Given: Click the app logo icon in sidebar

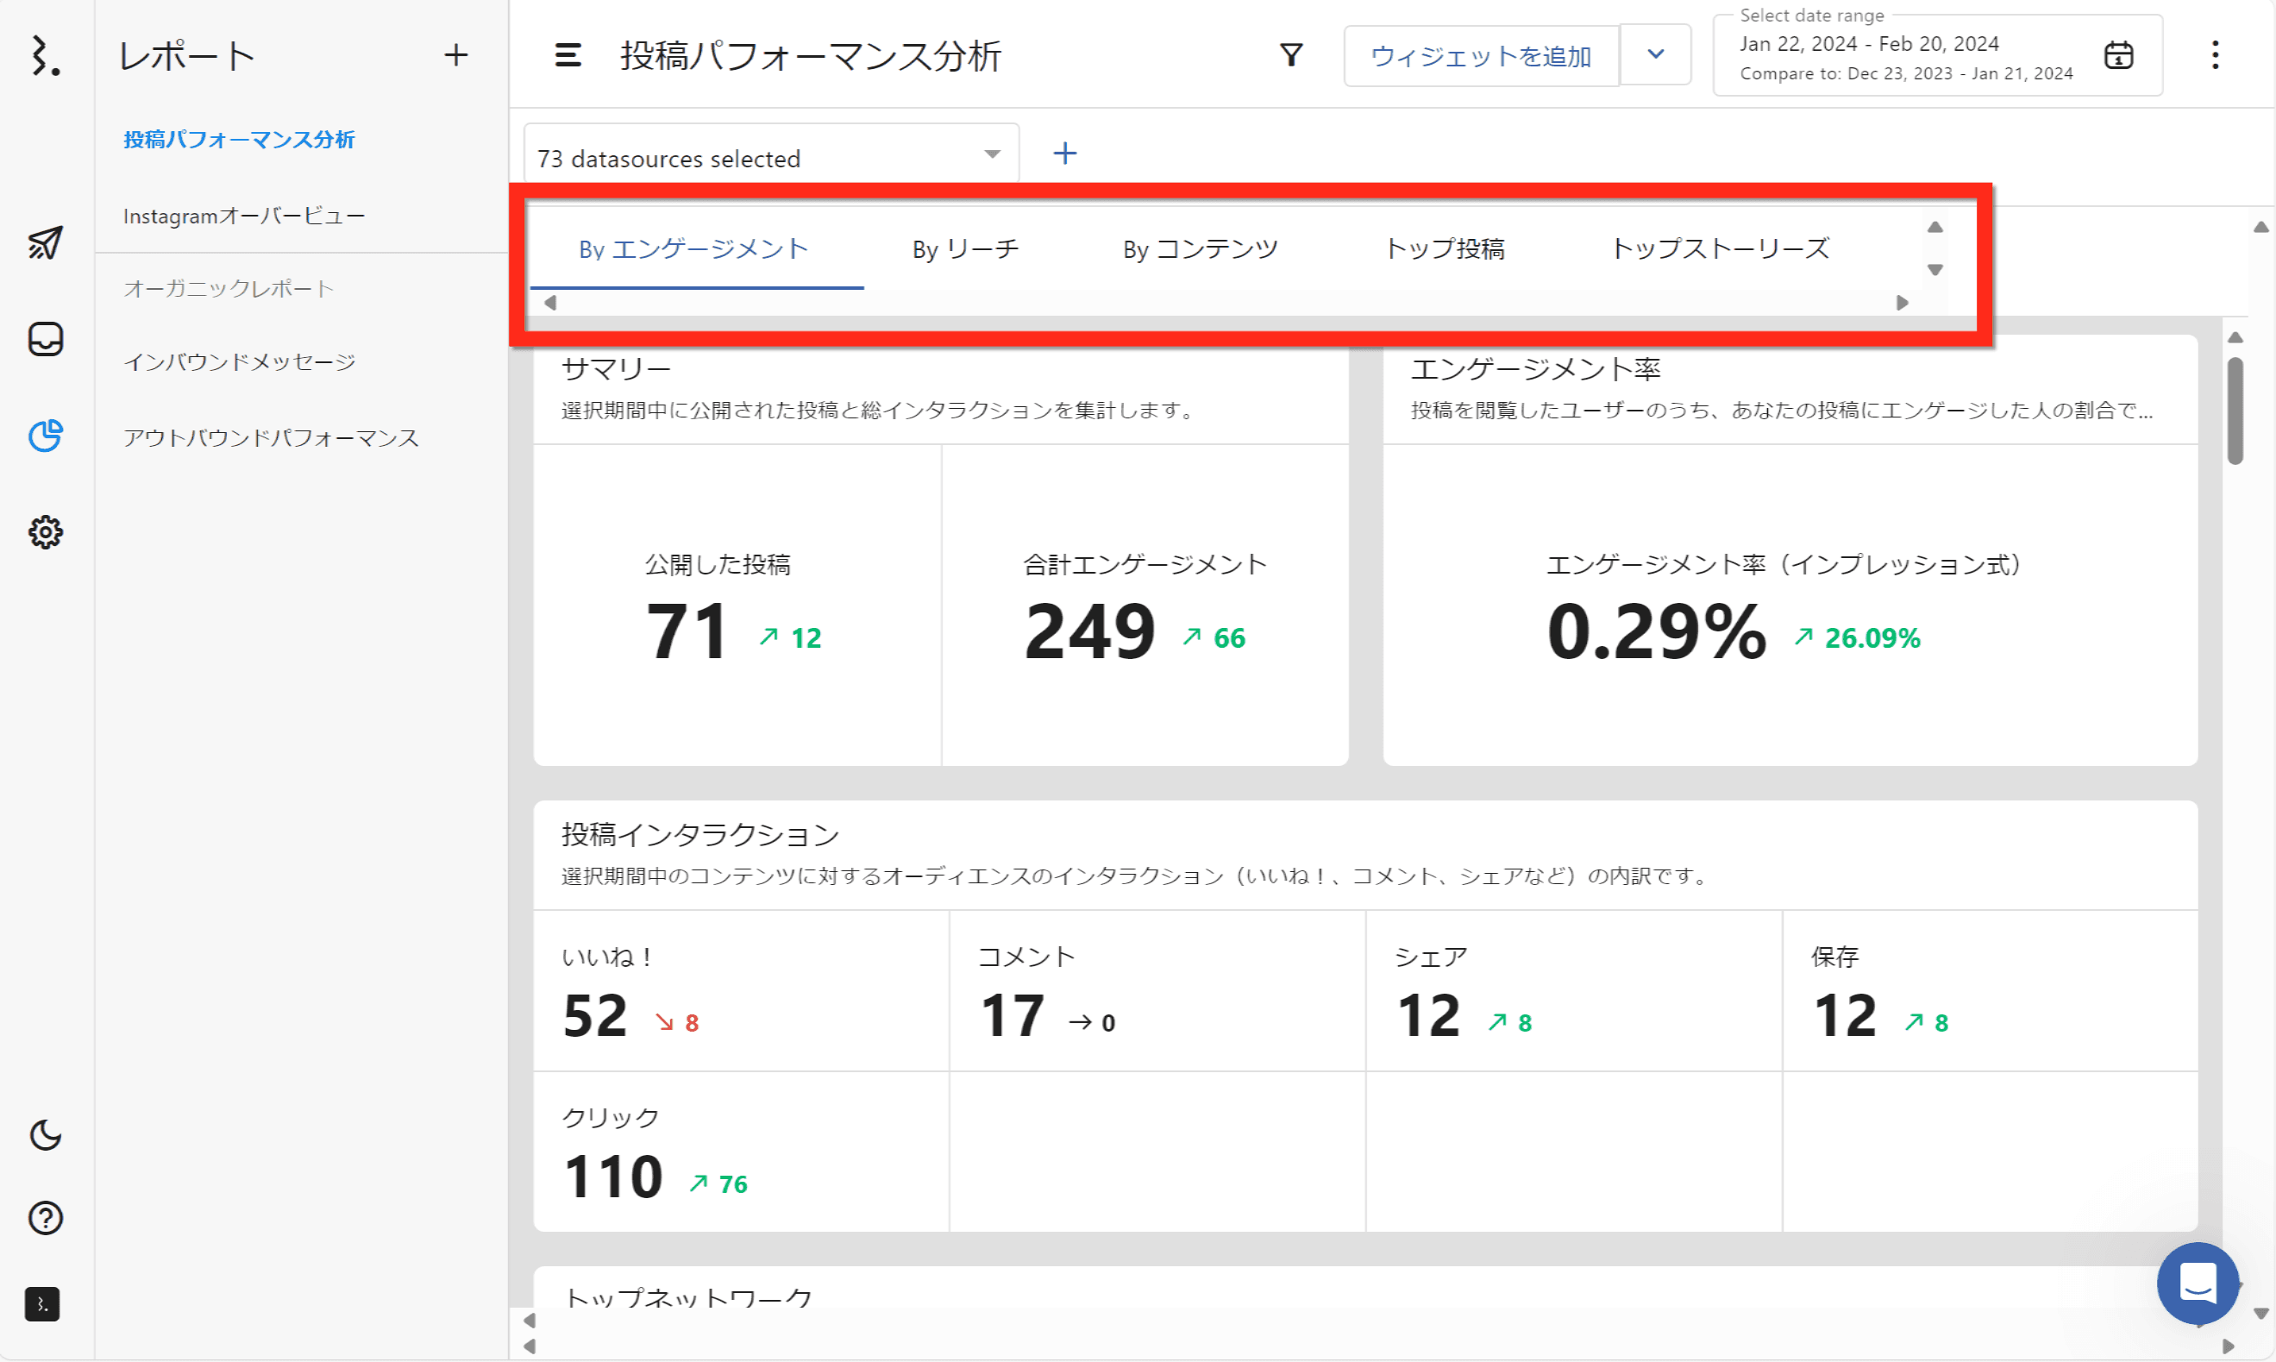Looking at the screenshot, I should [x=44, y=55].
